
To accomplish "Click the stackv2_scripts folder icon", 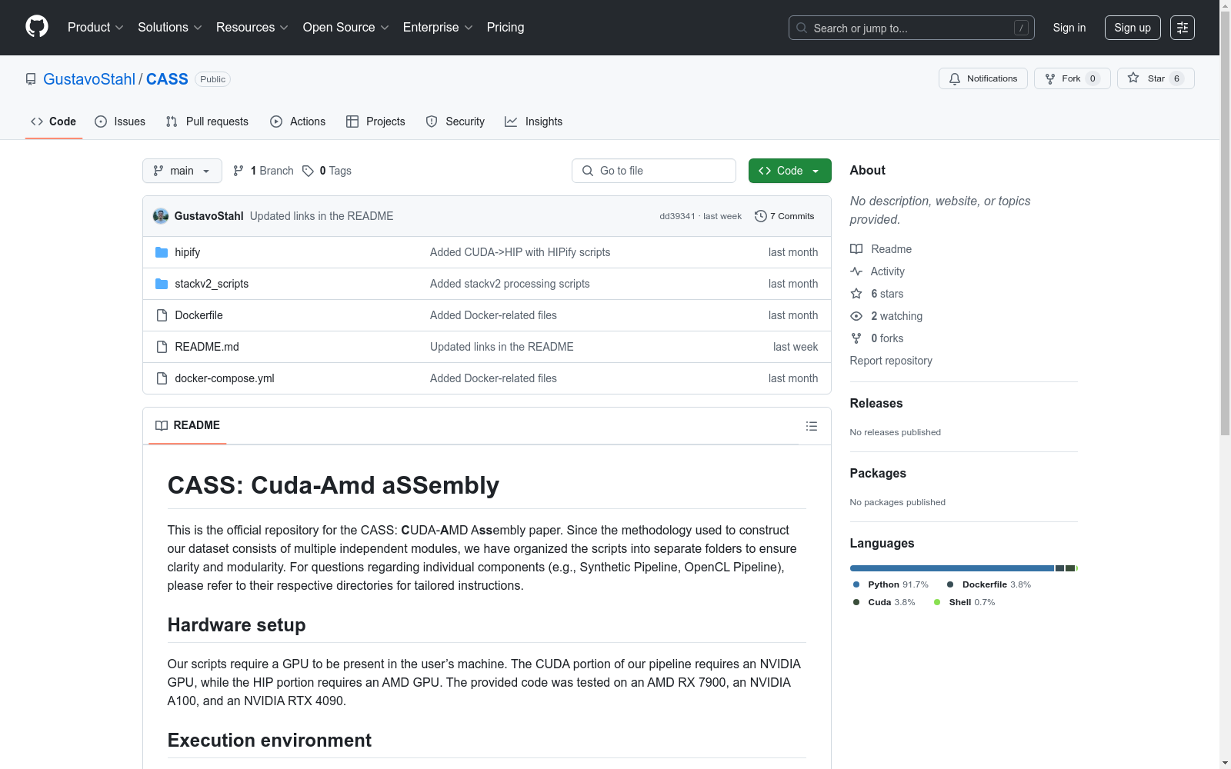I will [162, 284].
